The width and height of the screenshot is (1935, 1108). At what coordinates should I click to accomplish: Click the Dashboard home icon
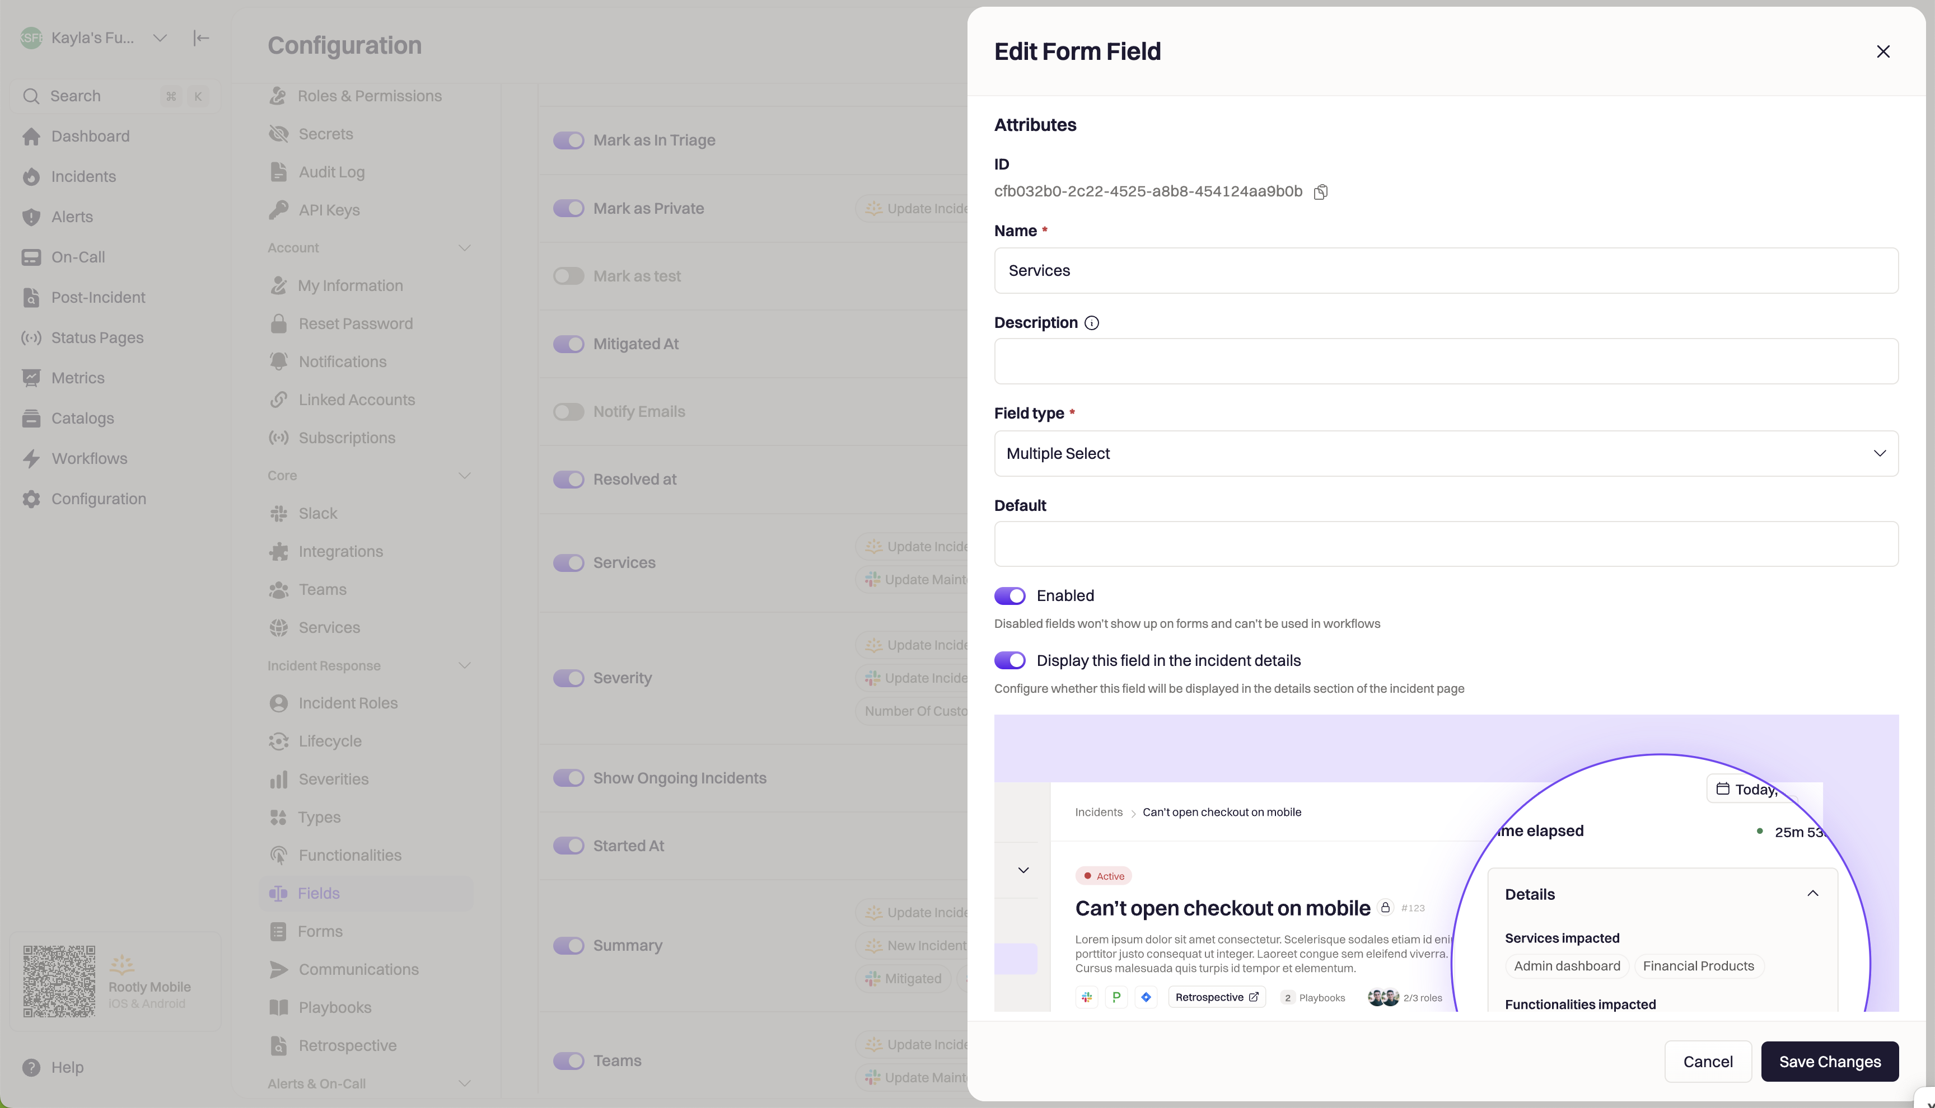31,136
